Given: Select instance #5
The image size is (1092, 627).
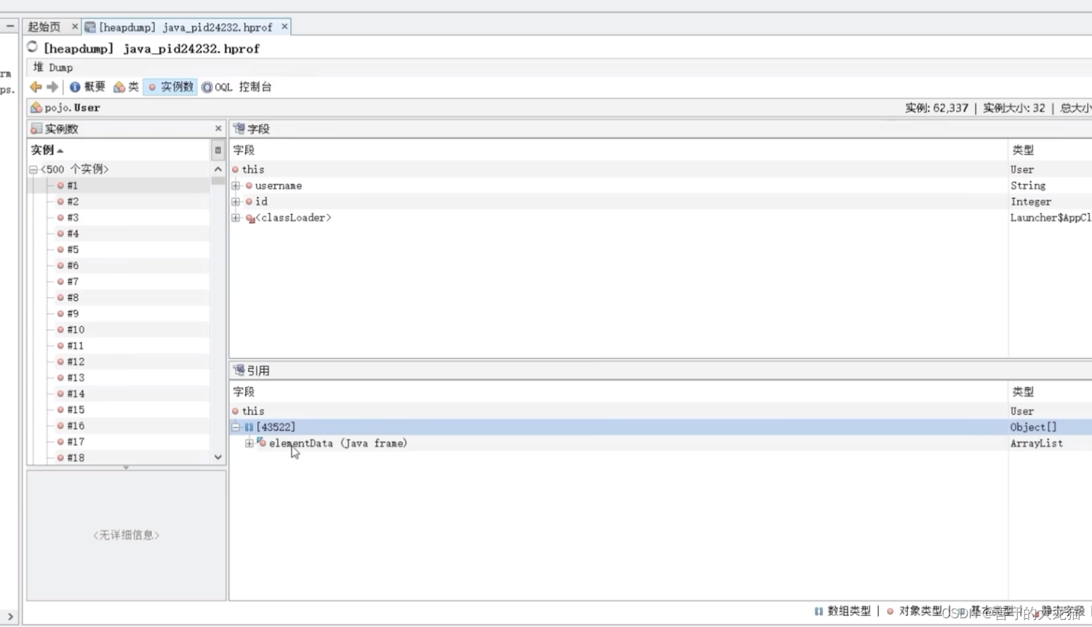Looking at the screenshot, I should pyautogui.click(x=119, y=249).
